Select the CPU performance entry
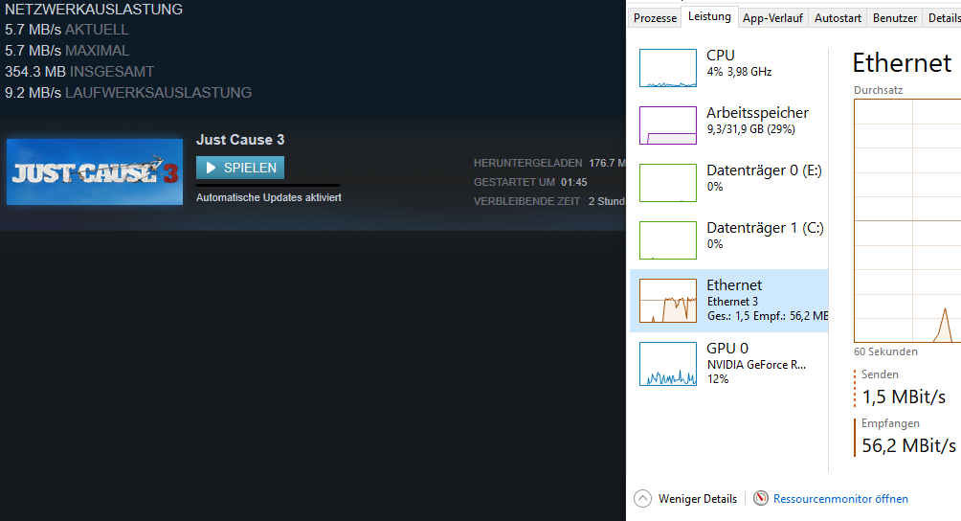 click(x=728, y=68)
